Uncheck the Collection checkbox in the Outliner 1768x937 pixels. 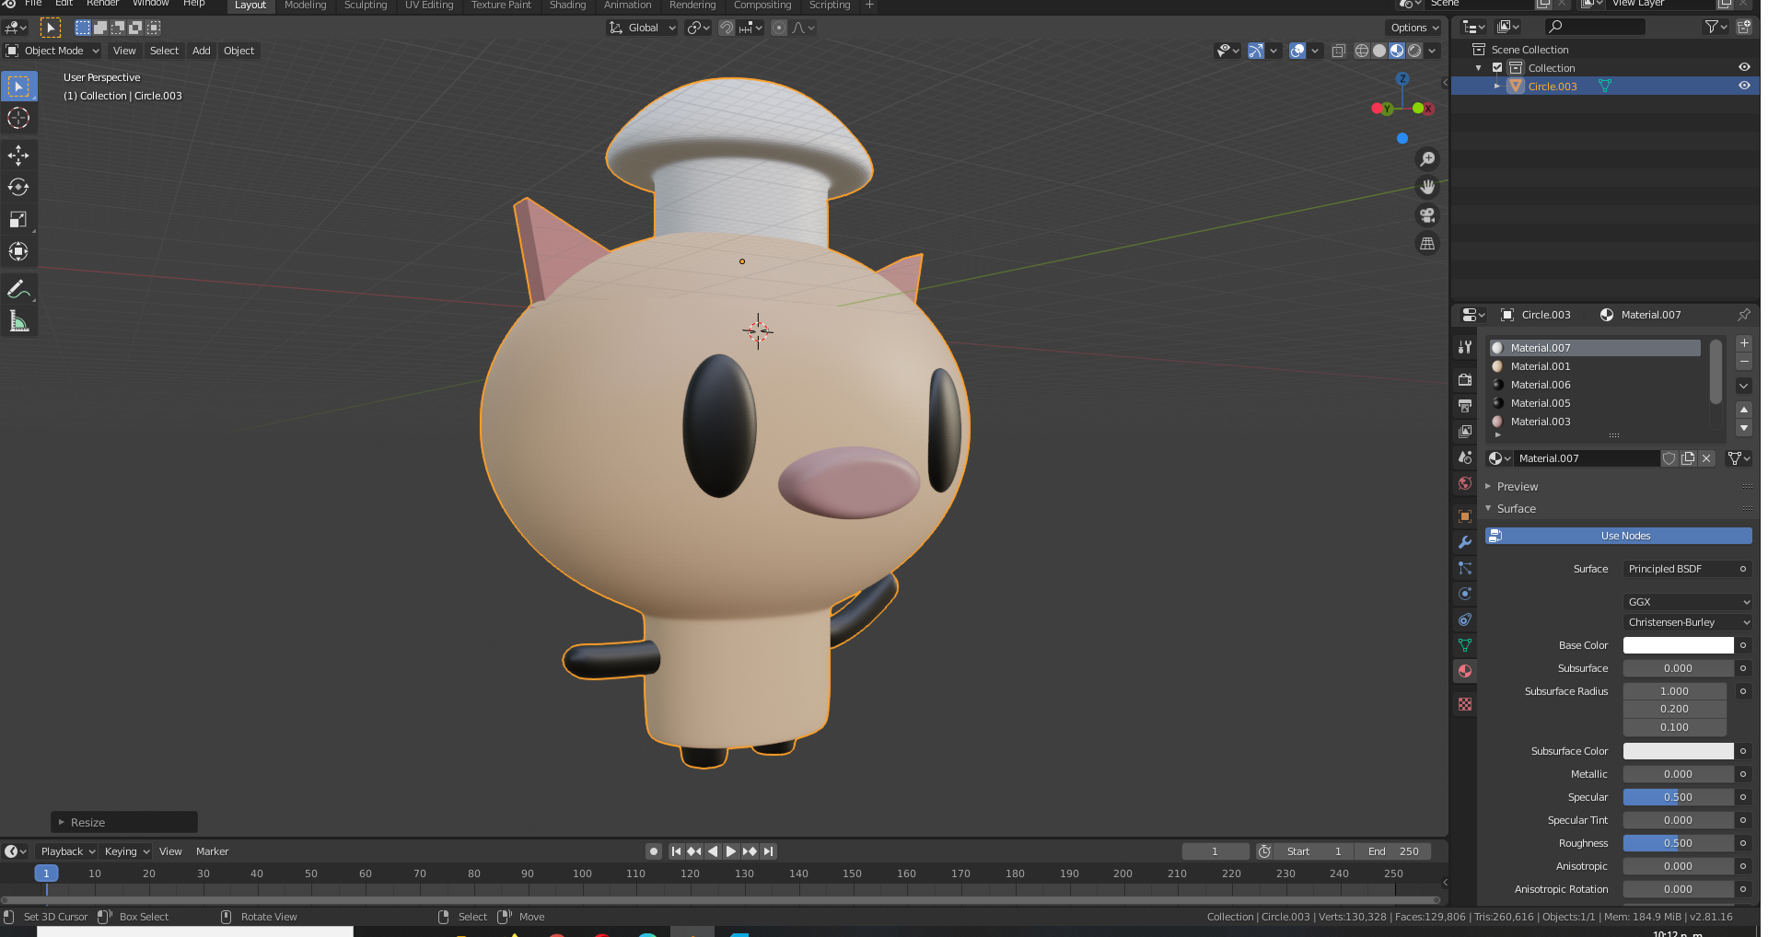pyautogui.click(x=1499, y=67)
